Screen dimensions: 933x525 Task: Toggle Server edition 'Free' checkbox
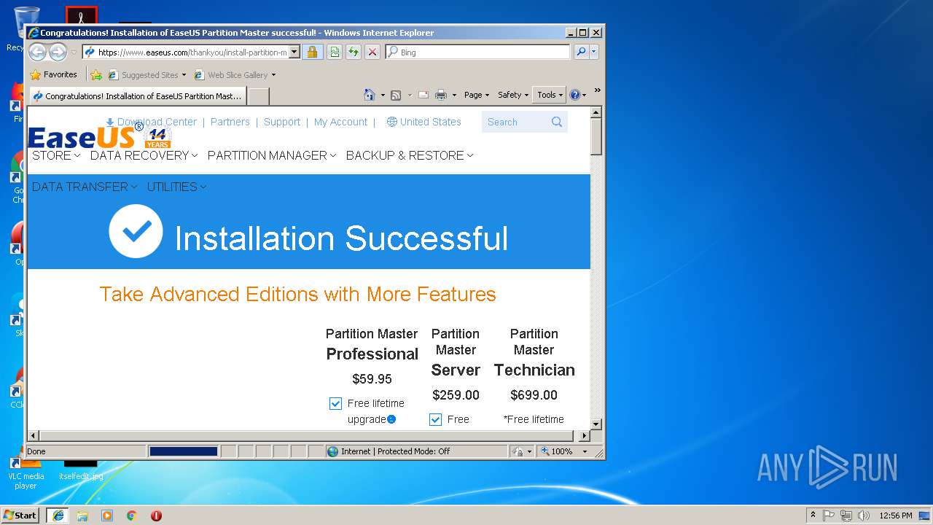point(435,419)
